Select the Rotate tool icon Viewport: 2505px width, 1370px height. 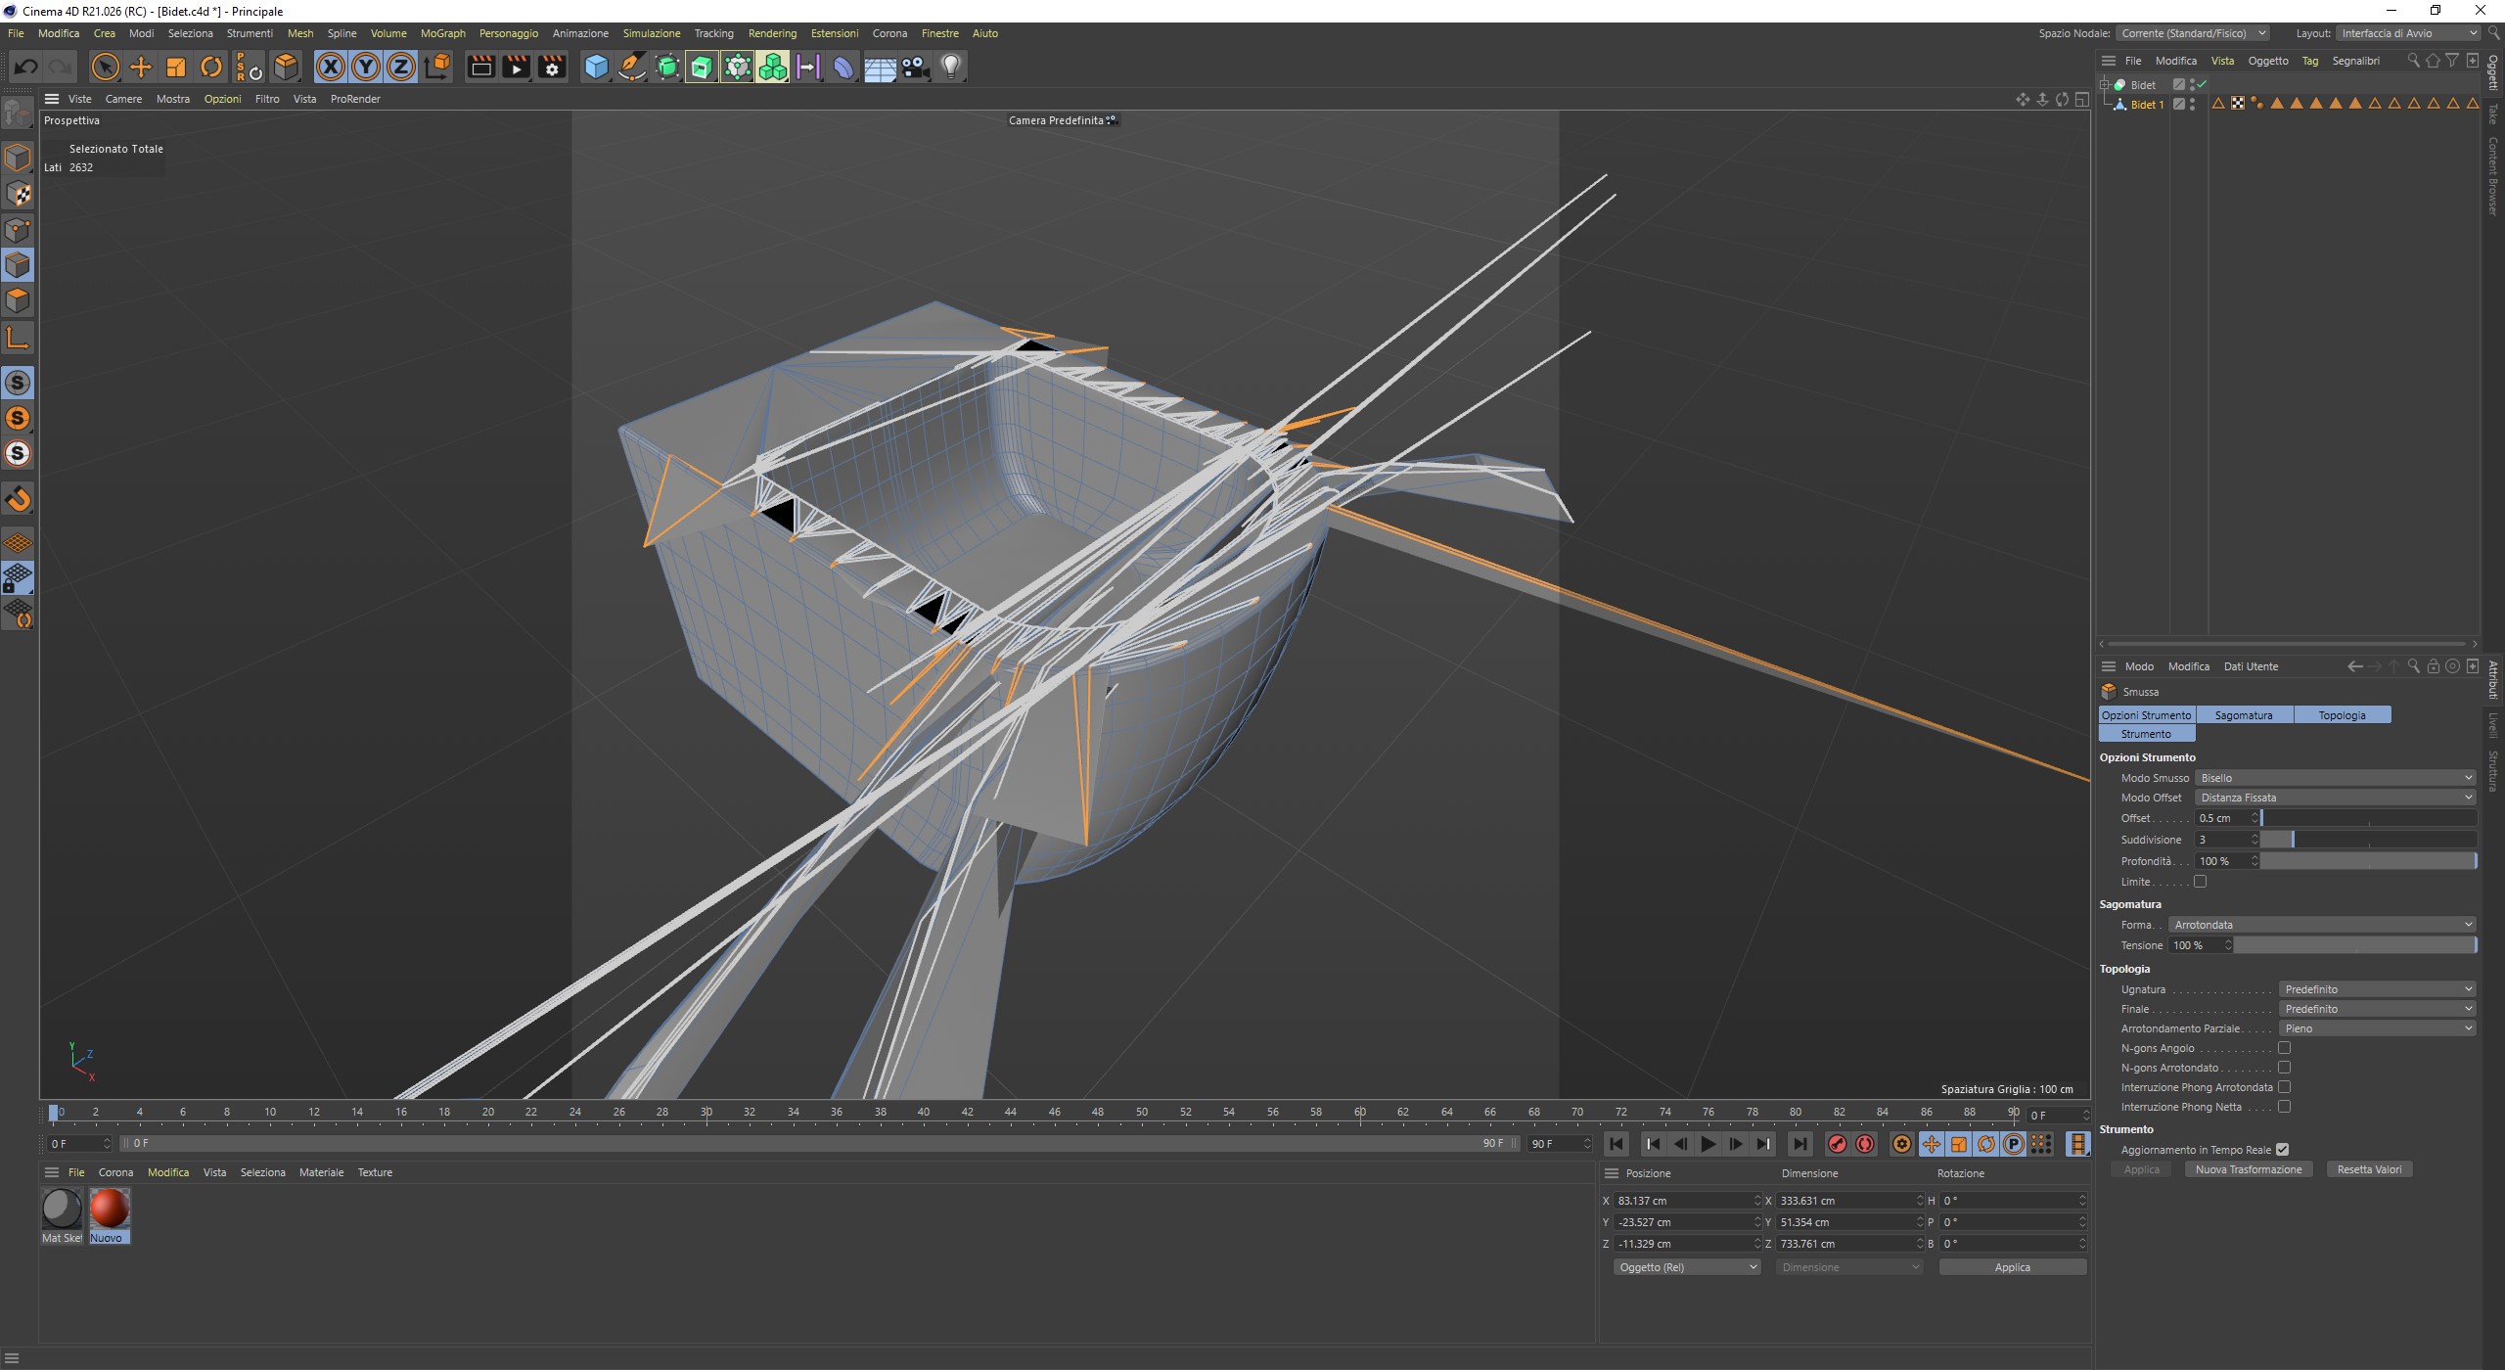tap(211, 67)
